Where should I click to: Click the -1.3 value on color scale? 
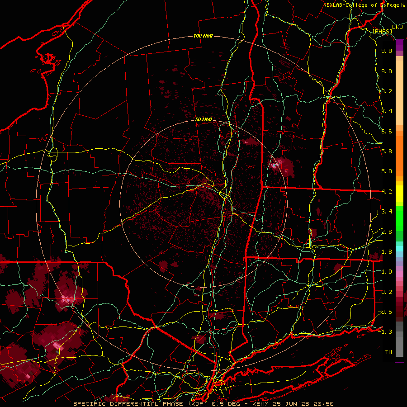click(x=385, y=332)
